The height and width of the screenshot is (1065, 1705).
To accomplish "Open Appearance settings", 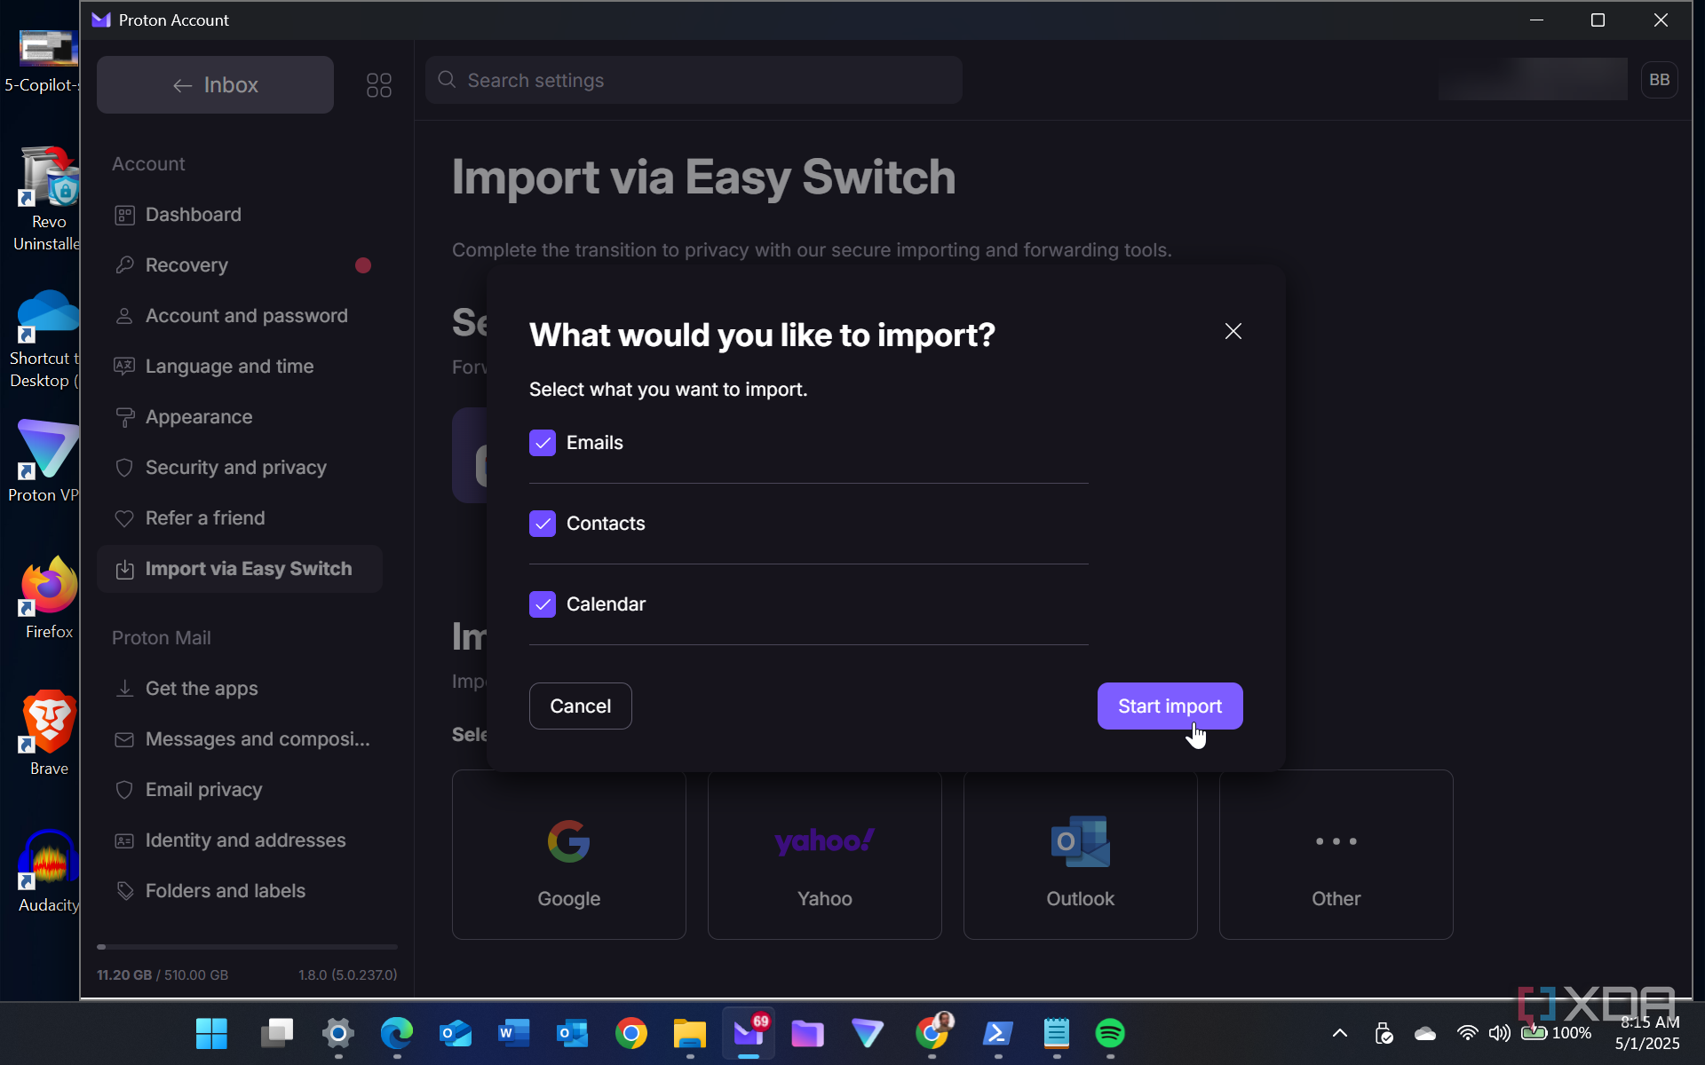I will [240, 417].
